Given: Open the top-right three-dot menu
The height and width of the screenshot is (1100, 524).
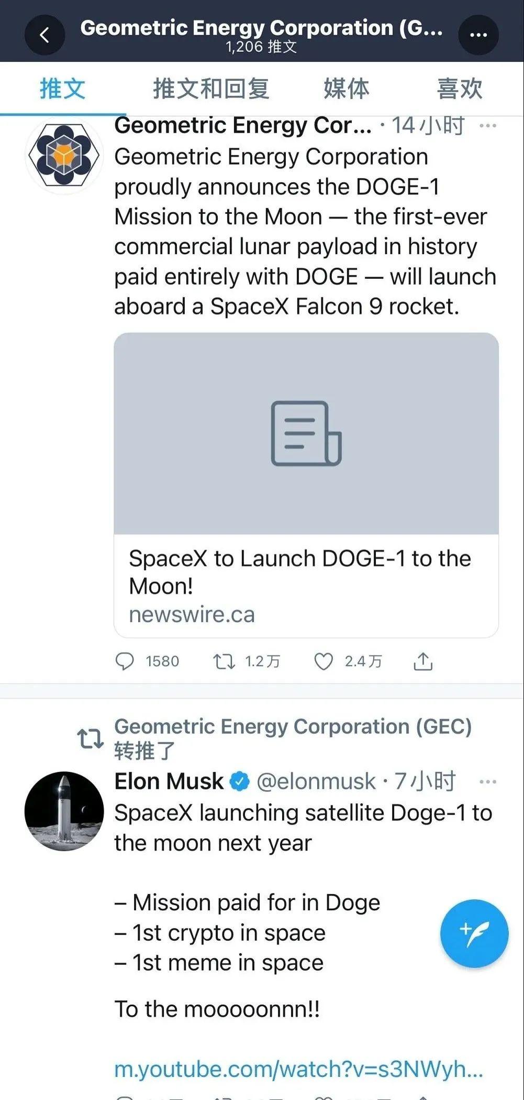Looking at the screenshot, I should (477, 35).
